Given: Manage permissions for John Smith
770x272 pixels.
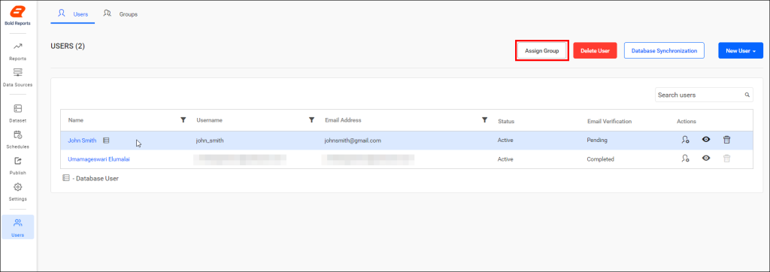Looking at the screenshot, I should point(686,140).
